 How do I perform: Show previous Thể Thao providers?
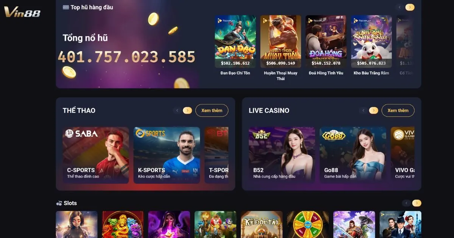(177, 110)
